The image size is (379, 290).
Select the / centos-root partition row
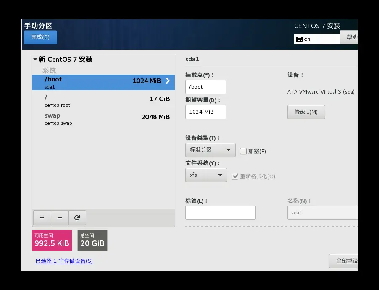pyautogui.click(x=103, y=100)
